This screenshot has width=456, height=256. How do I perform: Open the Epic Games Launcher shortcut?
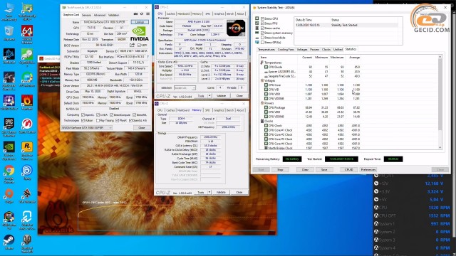9,127
